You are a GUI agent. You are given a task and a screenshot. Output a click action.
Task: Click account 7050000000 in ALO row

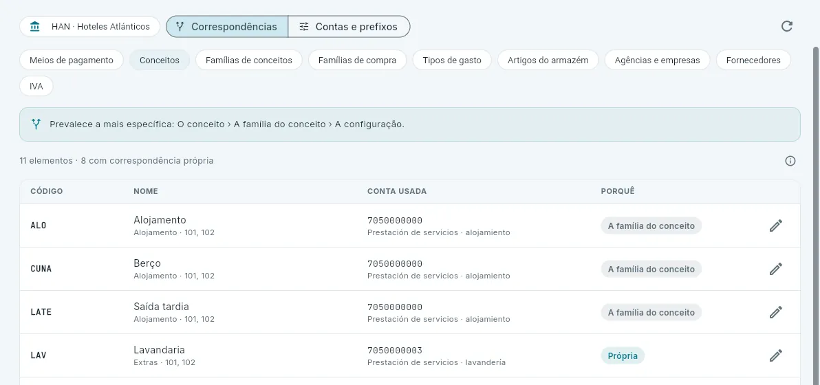click(x=395, y=220)
